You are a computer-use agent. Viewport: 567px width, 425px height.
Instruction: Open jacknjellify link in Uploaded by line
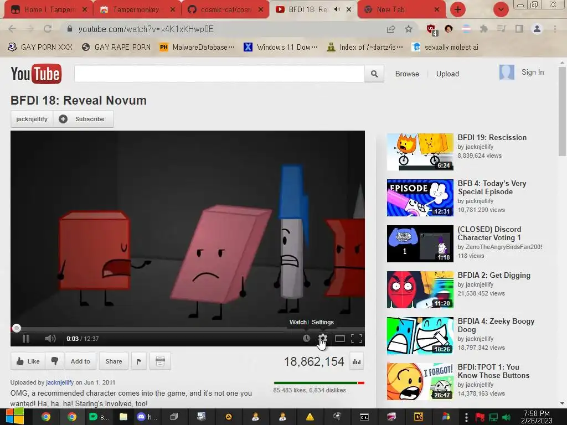click(60, 382)
